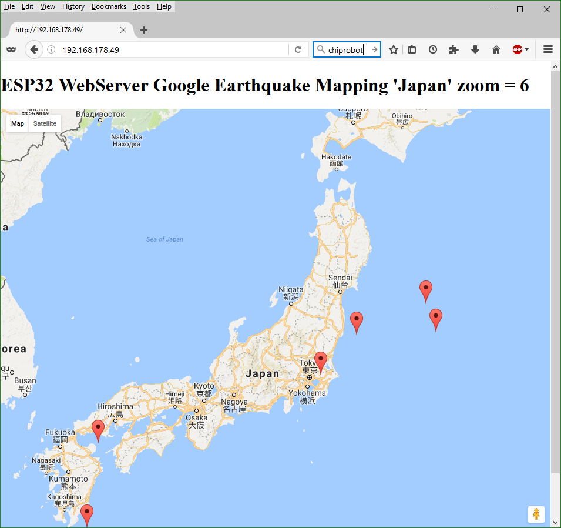Open the History menu
561x528 pixels.
[x=73, y=6]
